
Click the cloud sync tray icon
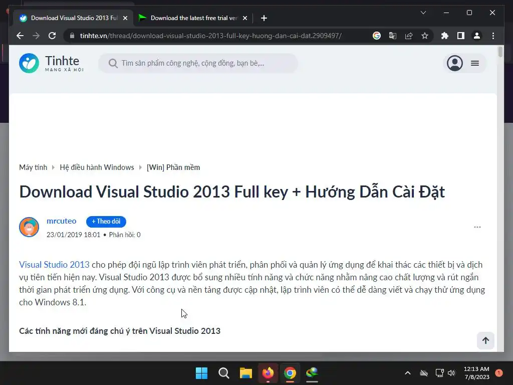pos(424,373)
